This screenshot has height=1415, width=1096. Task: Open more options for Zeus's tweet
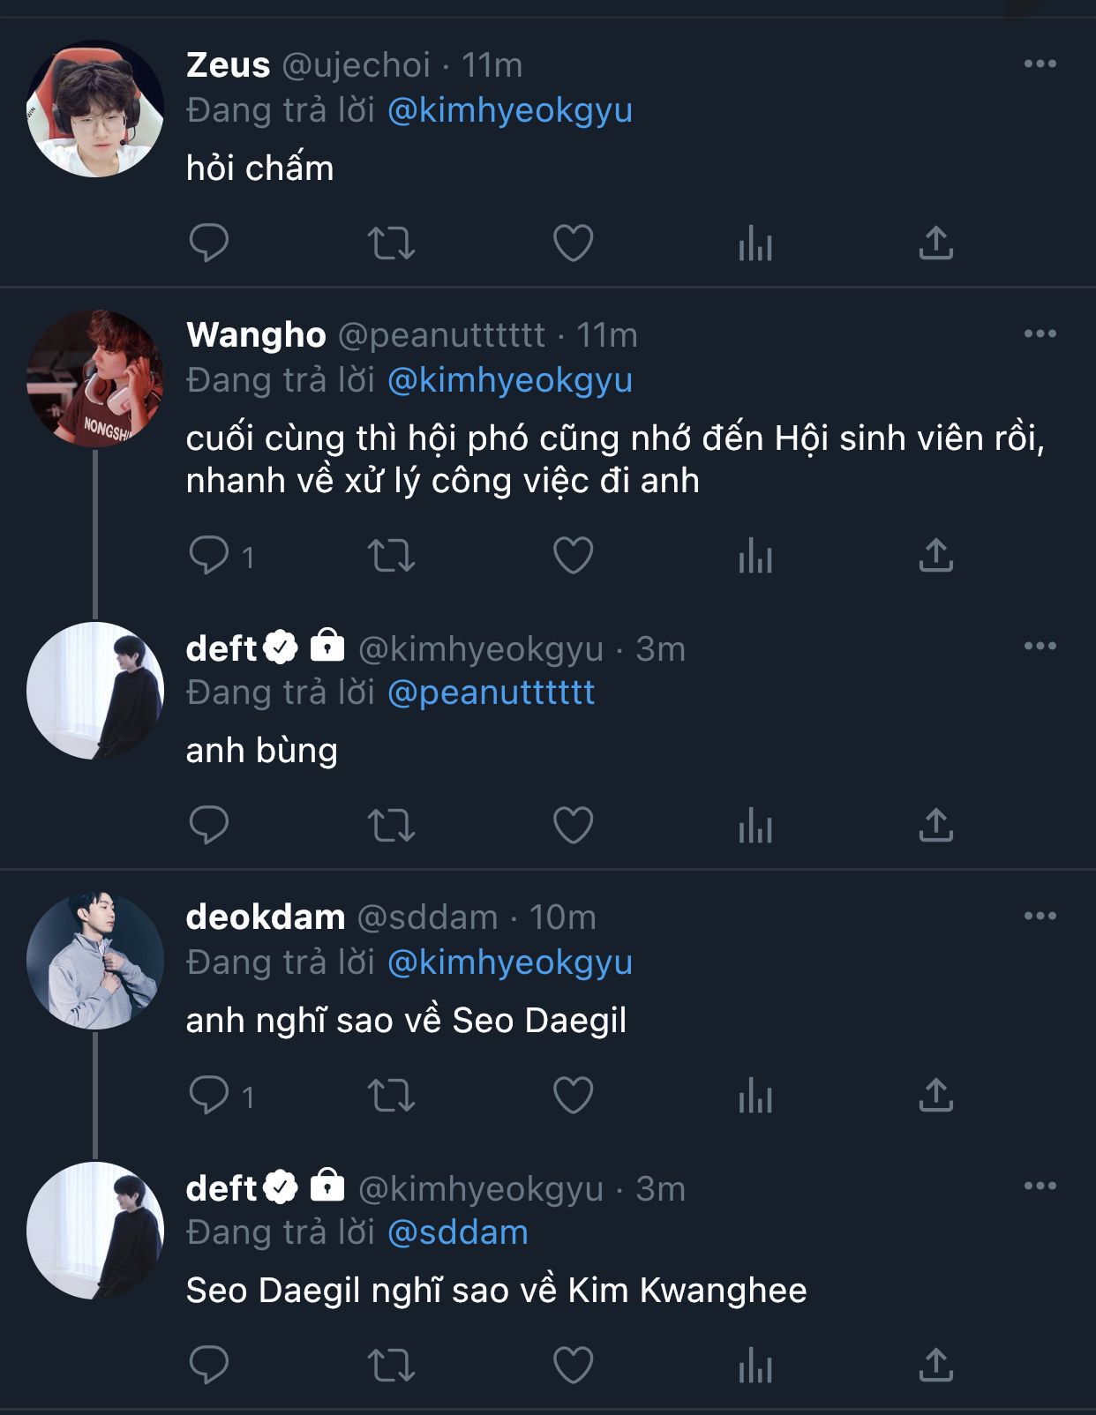click(1040, 64)
